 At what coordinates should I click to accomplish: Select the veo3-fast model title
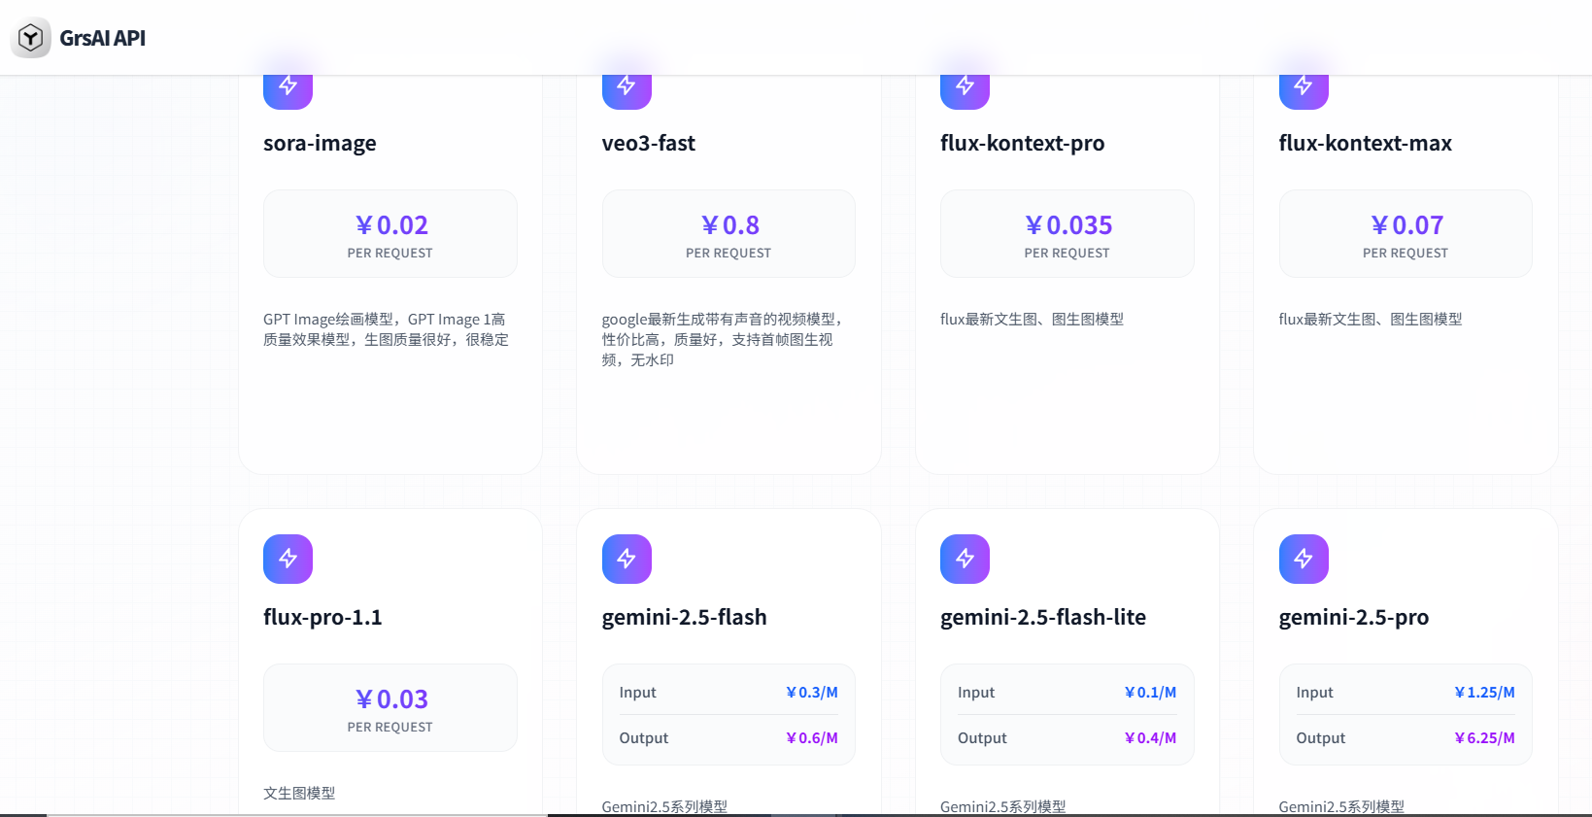[x=648, y=143]
